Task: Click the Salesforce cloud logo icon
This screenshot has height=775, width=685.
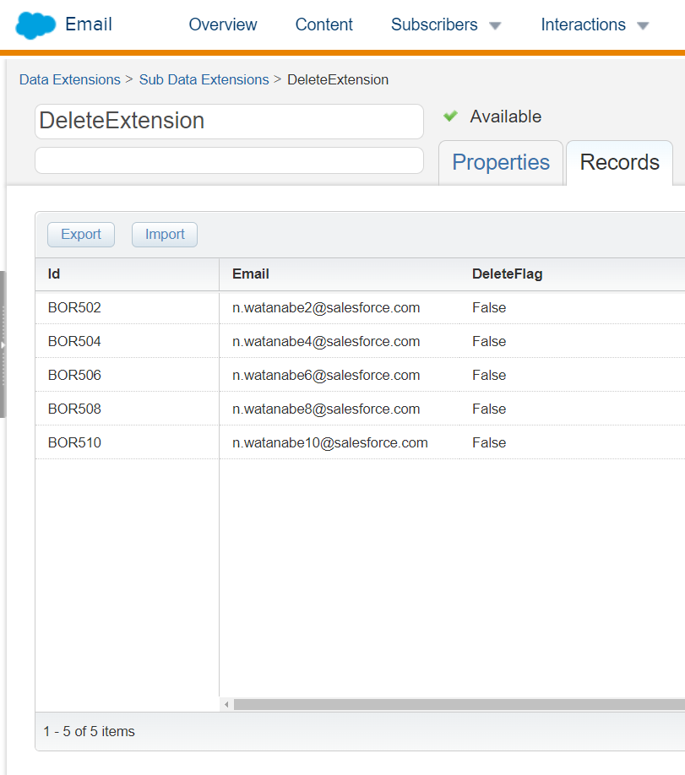Action: coord(35,24)
